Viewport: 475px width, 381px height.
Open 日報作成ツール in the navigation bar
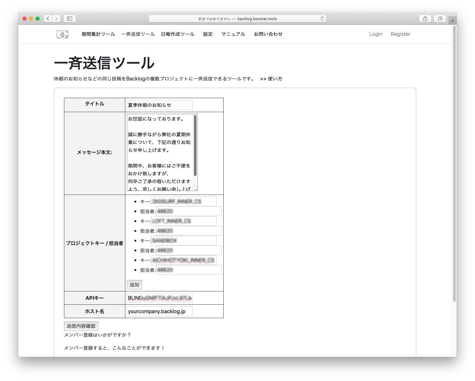click(x=178, y=34)
